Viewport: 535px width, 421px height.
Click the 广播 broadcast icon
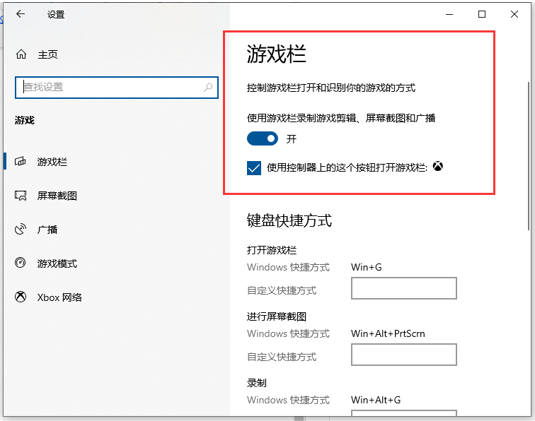pyautogui.click(x=21, y=230)
